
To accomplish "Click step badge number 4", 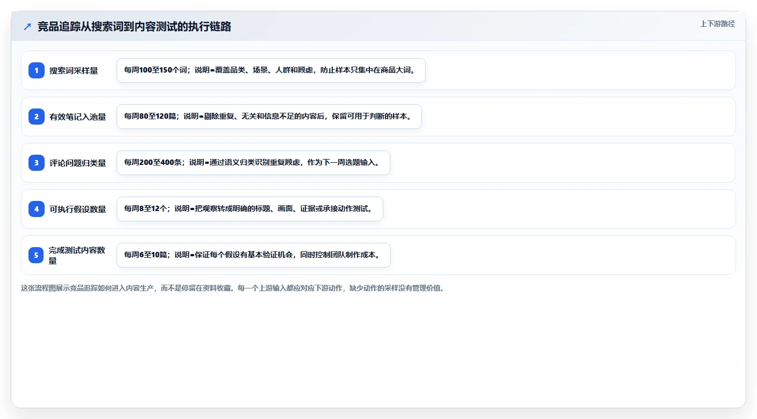I will (37, 209).
